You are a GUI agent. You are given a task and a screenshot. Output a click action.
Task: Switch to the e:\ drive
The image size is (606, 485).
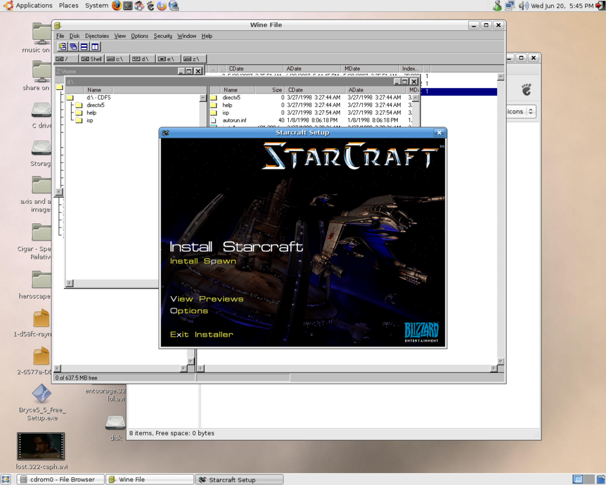pyautogui.click(x=167, y=59)
